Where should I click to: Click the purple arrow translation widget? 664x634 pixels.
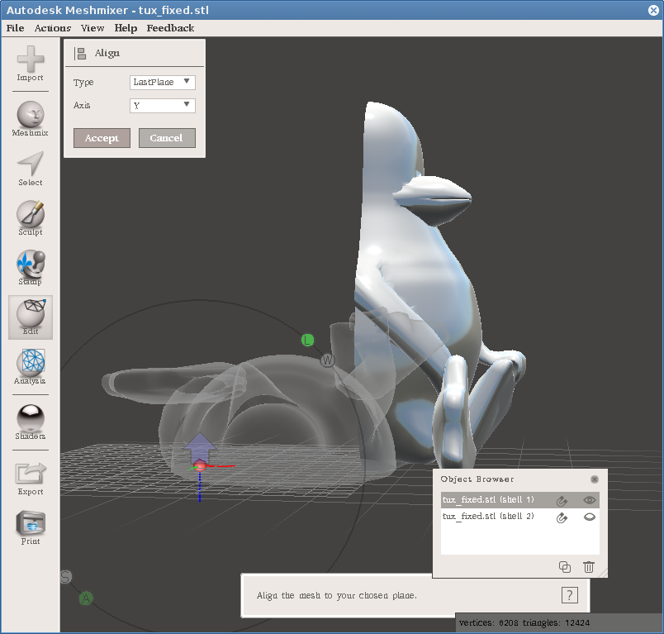pyautogui.click(x=200, y=447)
